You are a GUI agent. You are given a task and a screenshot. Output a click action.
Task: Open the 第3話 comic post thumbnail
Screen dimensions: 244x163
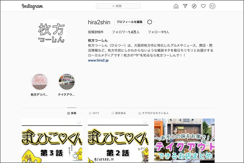(52, 141)
